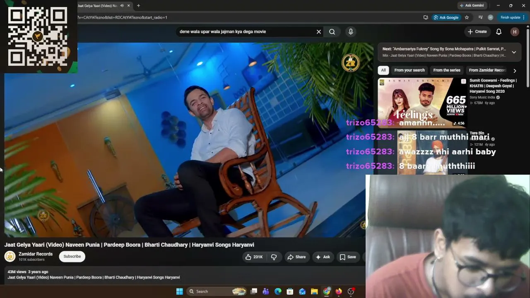This screenshot has height=298, width=530.
Task: Switch to Chrome on the taskbar
Action: pyautogui.click(x=327, y=291)
